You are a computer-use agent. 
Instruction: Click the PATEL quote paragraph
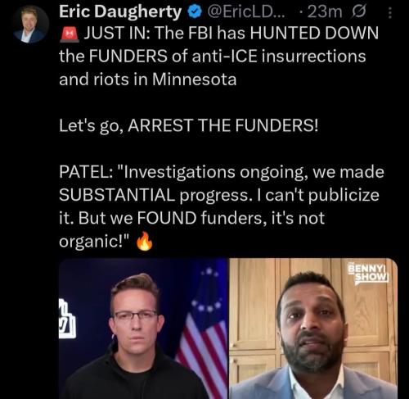click(222, 206)
